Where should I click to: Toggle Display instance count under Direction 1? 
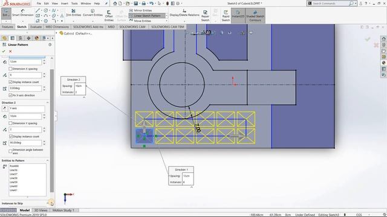pos(10,82)
